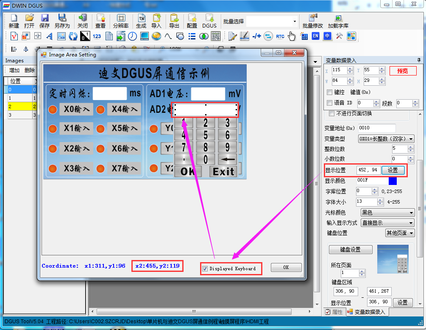Switch to the 属性 tab
The image size is (426, 330).
(x=334, y=312)
